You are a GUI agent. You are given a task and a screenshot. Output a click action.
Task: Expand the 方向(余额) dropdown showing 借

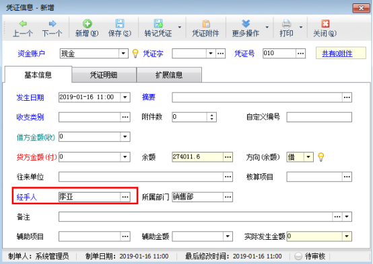pos(308,157)
